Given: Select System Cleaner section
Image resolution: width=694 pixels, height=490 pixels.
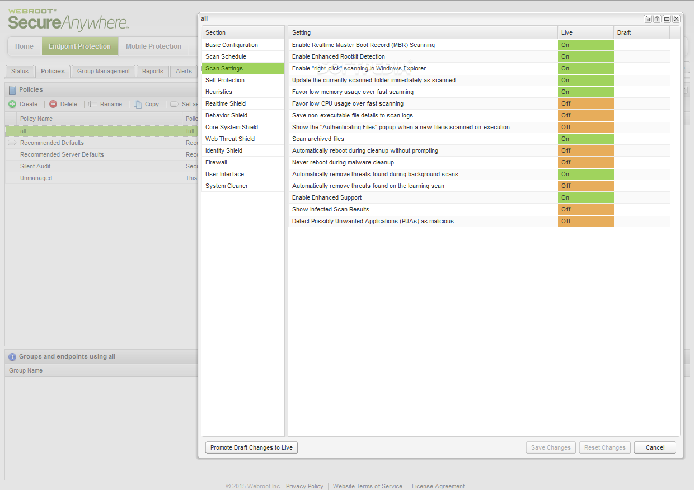Looking at the screenshot, I should click(x=243, y=186).
